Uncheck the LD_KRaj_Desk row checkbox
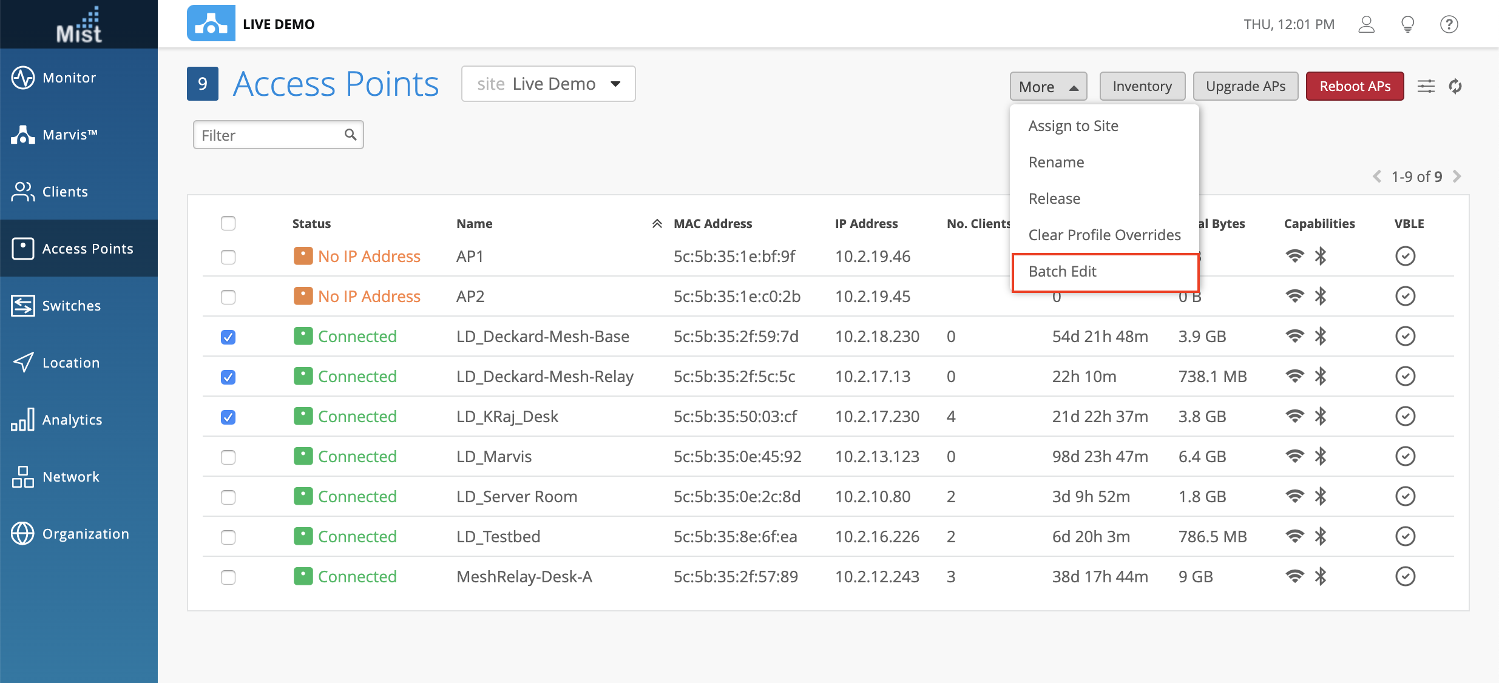Image resolution: width=1499 pixels, height=683 pixels. (x=228, y=417)
